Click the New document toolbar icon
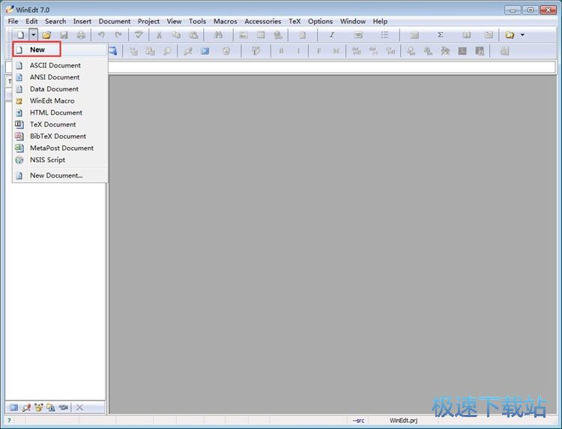Screen dimensions: 562x429 pos(20,34)
